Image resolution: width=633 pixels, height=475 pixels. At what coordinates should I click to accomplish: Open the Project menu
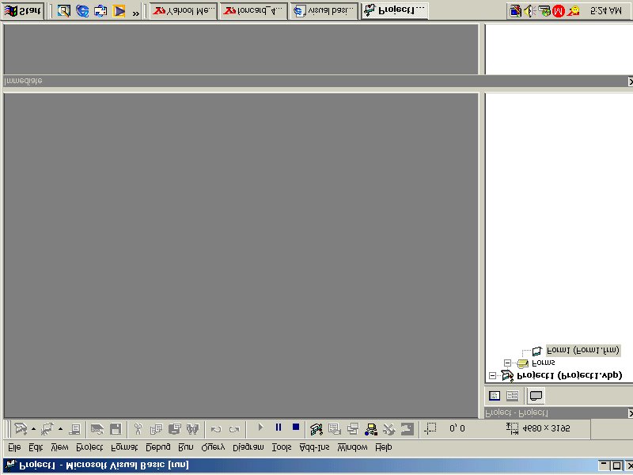coord(89,447)
